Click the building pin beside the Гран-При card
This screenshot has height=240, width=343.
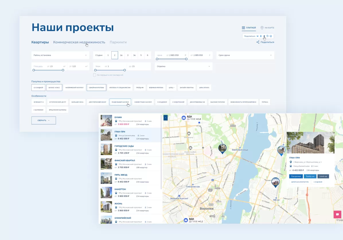[281, 151]
